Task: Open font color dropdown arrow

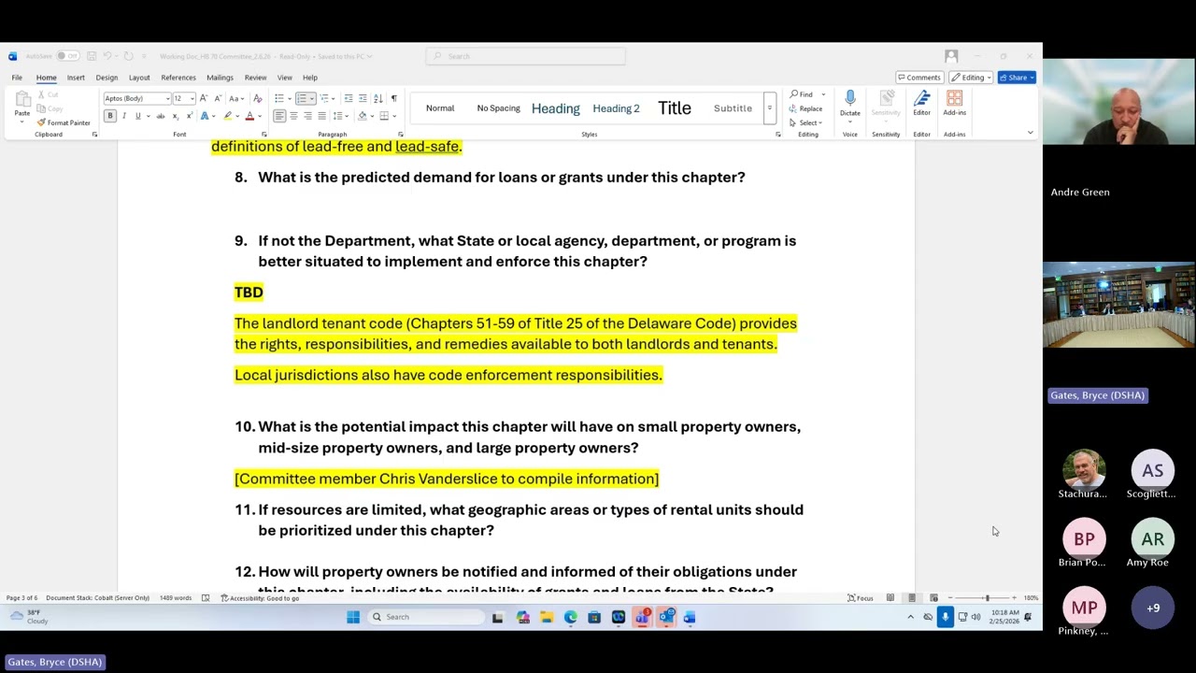Action: (x=259, y=116)
